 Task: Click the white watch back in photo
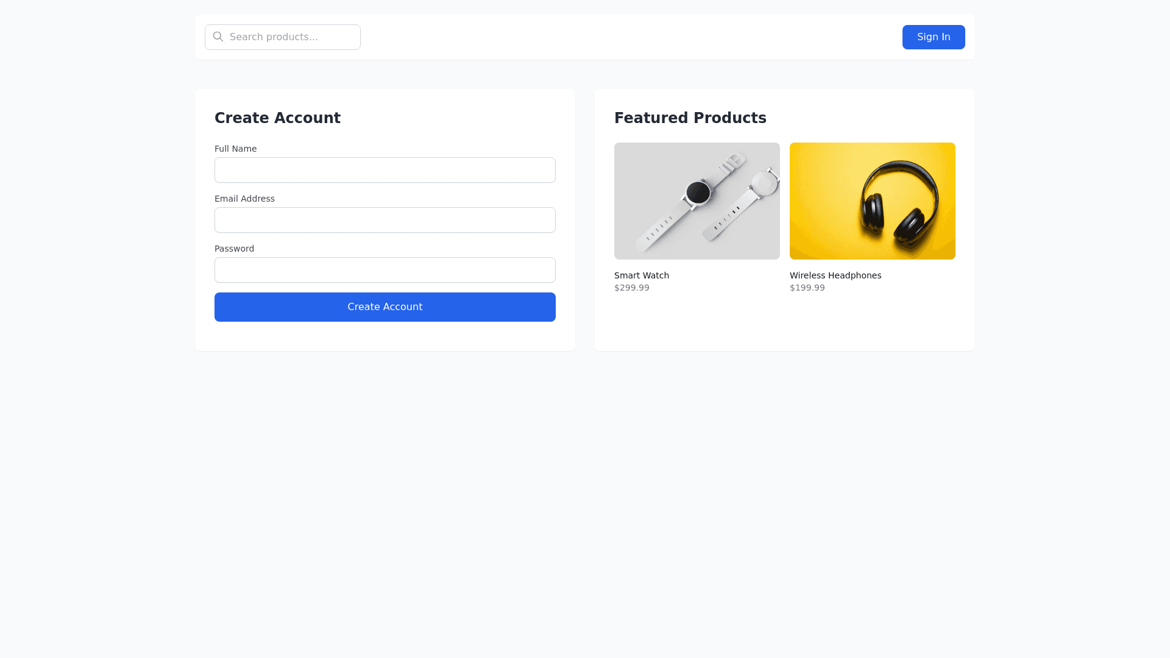pyautogui.click(x=764, y=183)
